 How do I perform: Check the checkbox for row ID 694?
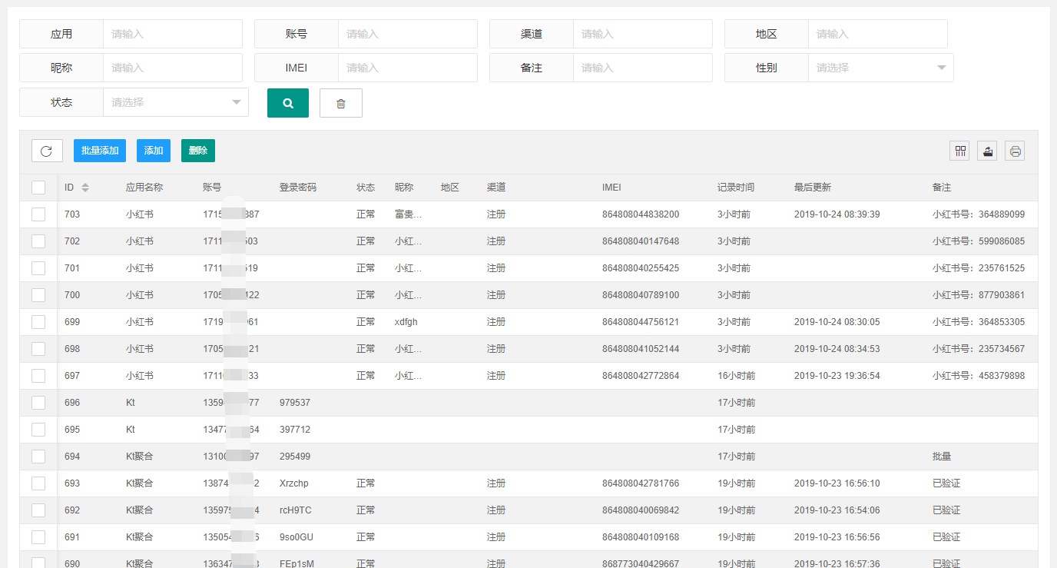click(x=38, y=457)
